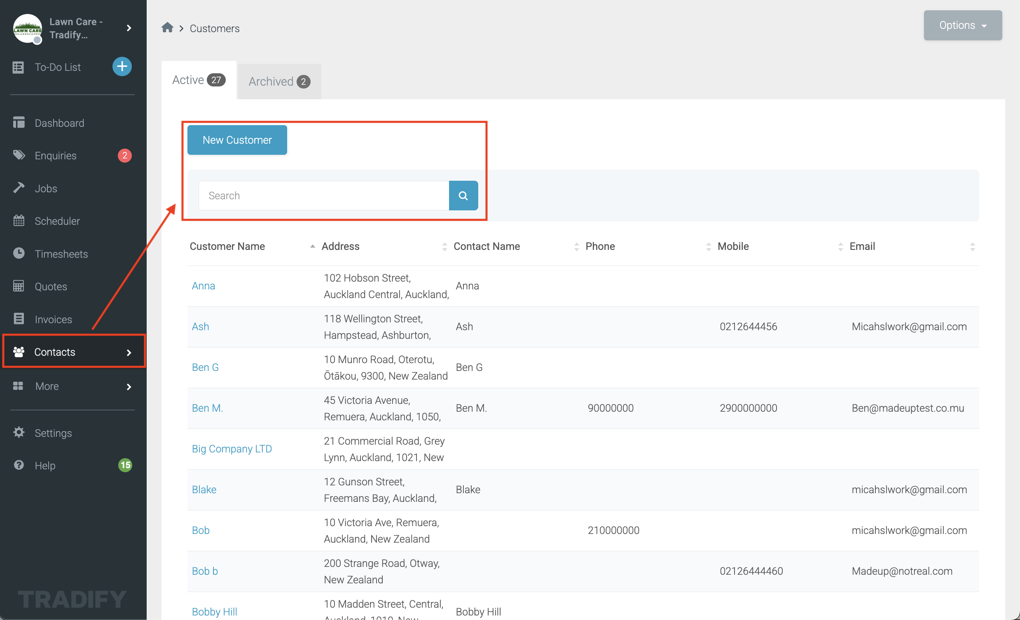Sort the list by Customer Name column
Screen dimensions: 1020x620
click(227, 246)
